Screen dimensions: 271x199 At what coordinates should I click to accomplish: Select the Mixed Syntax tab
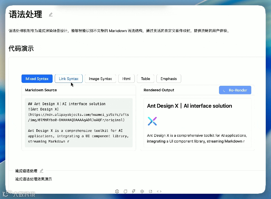[x=37, y=79]
